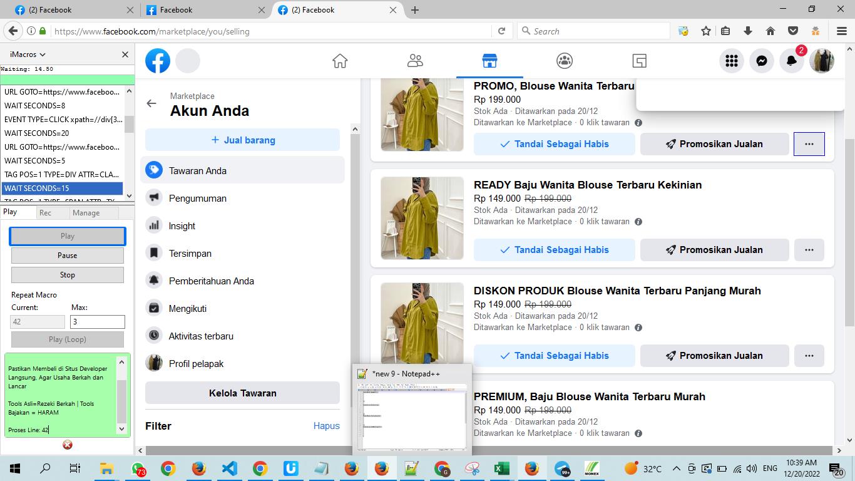Viewport: 855px width, 481px height.
Task: Open the Groups icon in top navigation
Action: coord(565,61)
